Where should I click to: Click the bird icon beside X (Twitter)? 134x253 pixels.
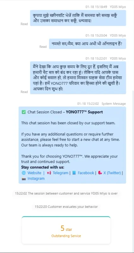100,173
